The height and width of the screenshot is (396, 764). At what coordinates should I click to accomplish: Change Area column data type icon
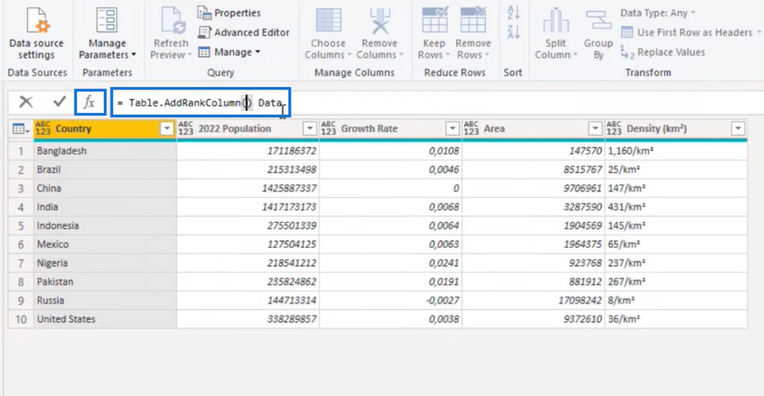point(471,128)
